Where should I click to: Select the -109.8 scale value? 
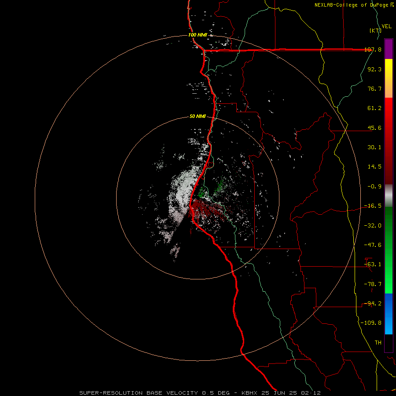[x=371, y=323]
